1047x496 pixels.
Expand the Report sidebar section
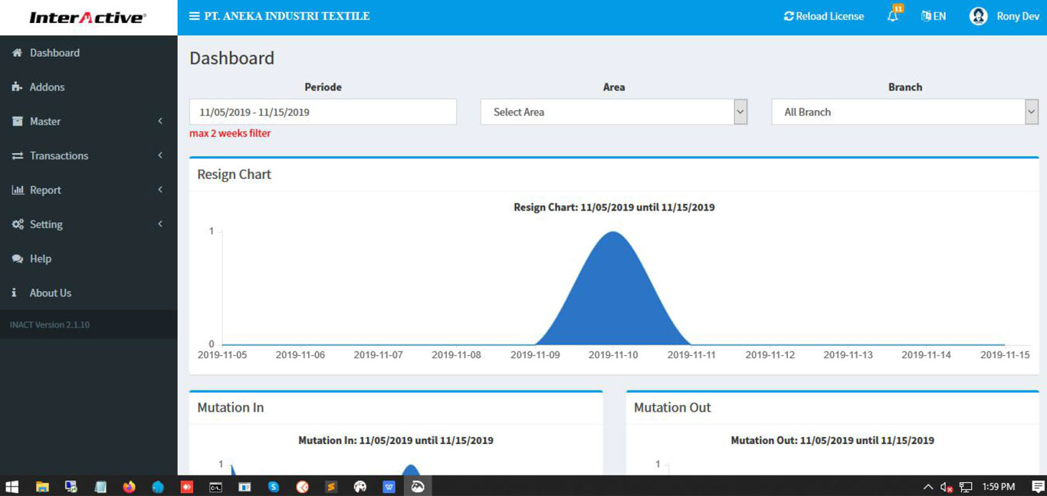(x=45, y=190)
